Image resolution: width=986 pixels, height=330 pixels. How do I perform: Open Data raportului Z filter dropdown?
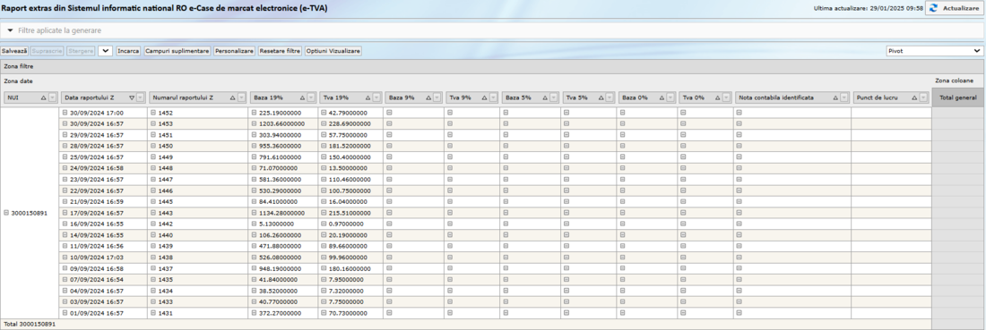click(x=140, y=97)
